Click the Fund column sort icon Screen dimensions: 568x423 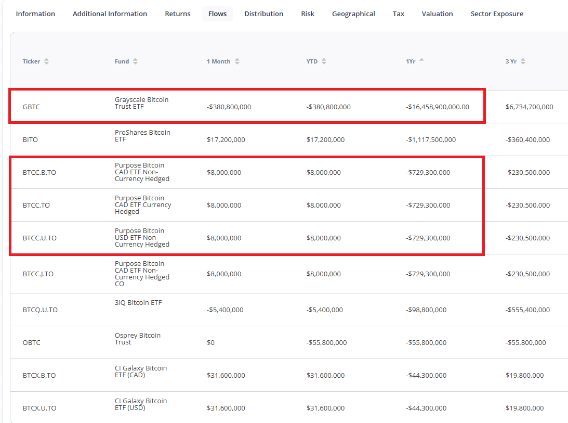point(135,61)
